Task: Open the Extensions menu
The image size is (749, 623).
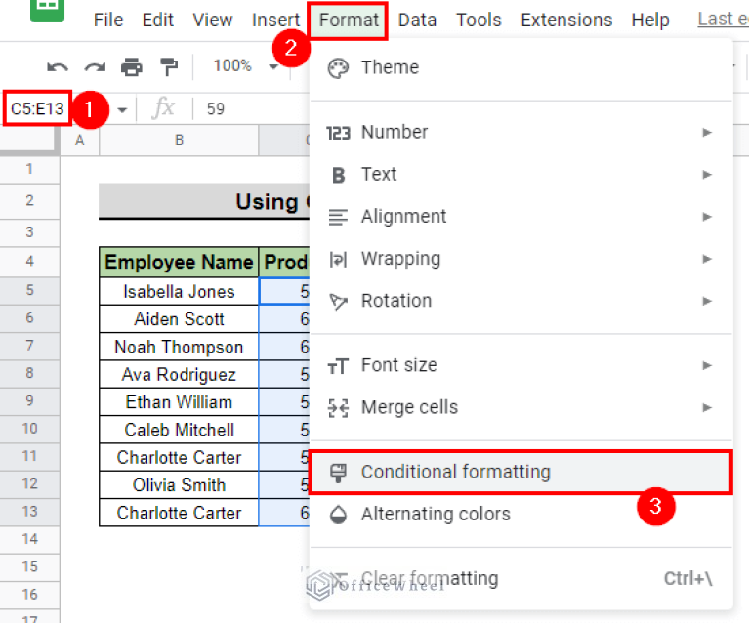Action: point(566,20)
